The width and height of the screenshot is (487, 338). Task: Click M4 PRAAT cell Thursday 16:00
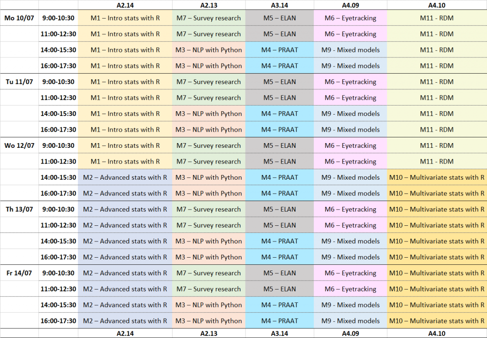(x=280, y=257)
